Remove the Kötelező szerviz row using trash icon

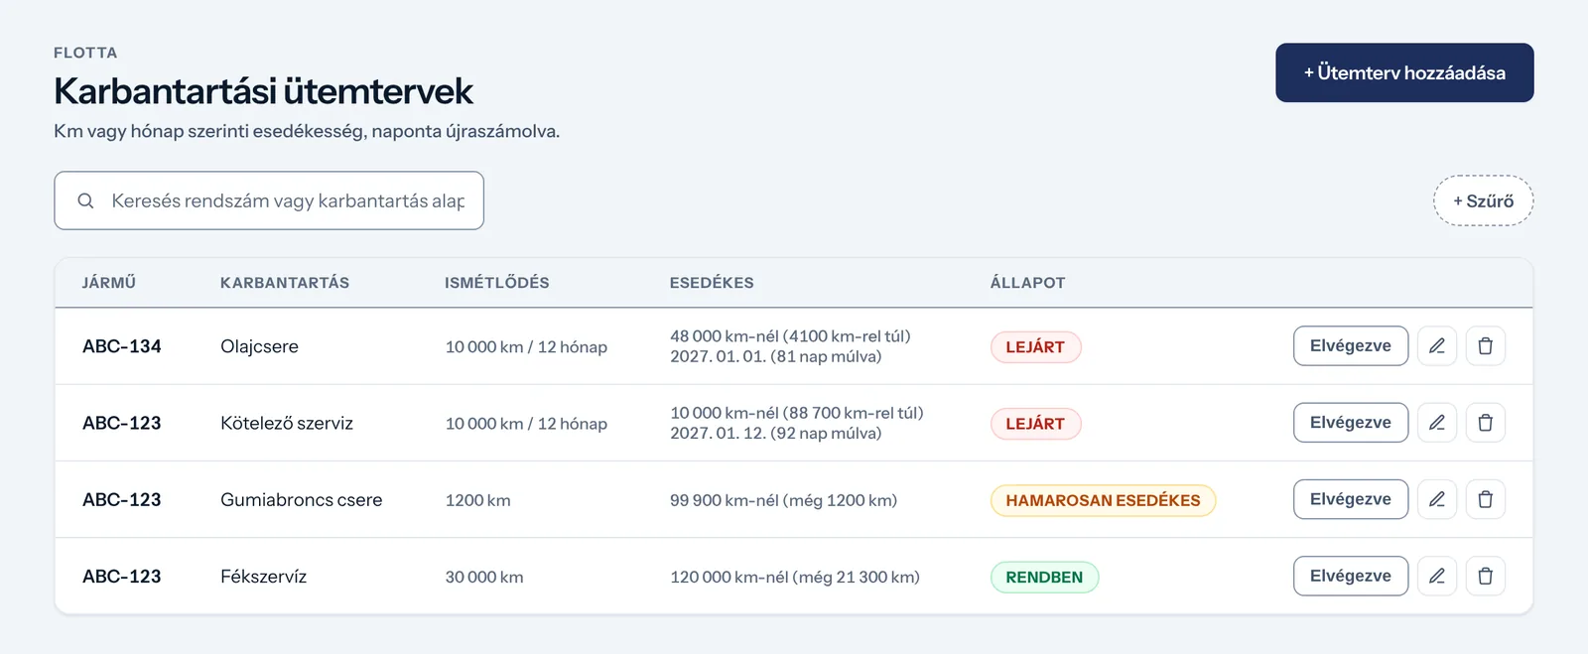[1486, 423]
